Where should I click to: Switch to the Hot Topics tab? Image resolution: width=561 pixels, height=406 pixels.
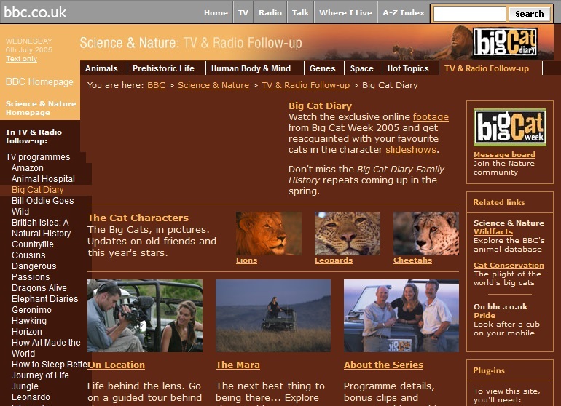point(408,68)
